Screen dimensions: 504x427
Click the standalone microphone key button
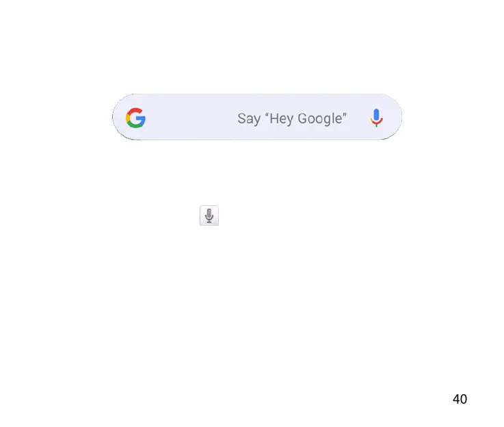coord(209,216)
